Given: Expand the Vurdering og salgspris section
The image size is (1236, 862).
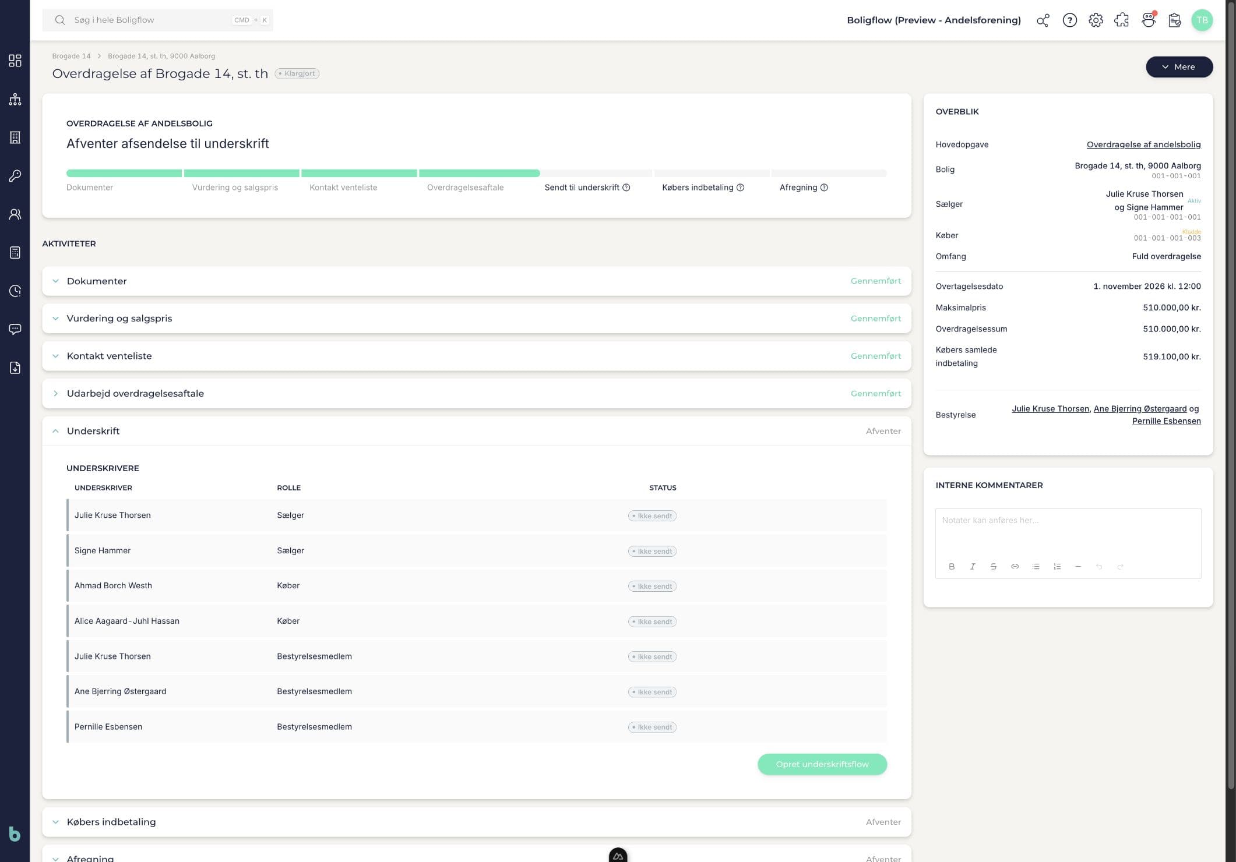Looking at the screenshot, I should click(x=477, y=319).
